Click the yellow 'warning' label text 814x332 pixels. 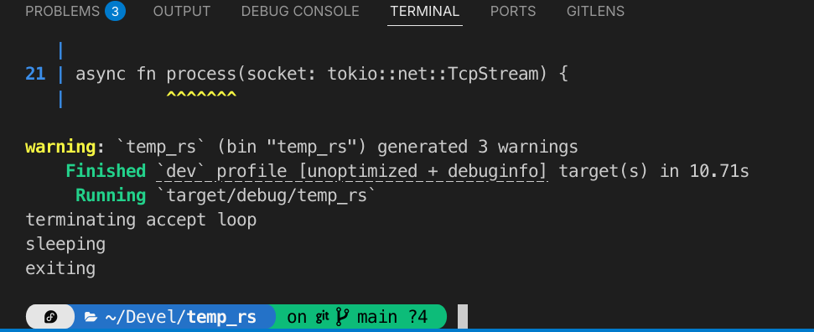60,147
